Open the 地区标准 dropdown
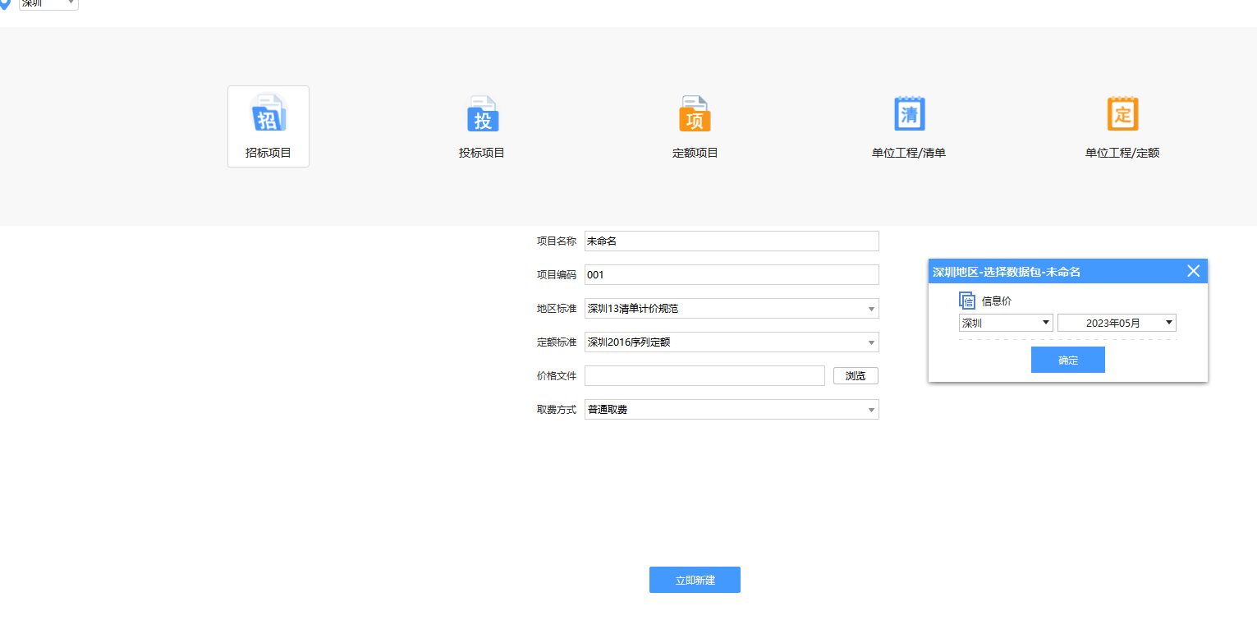1257x643 pixels. 732,308
